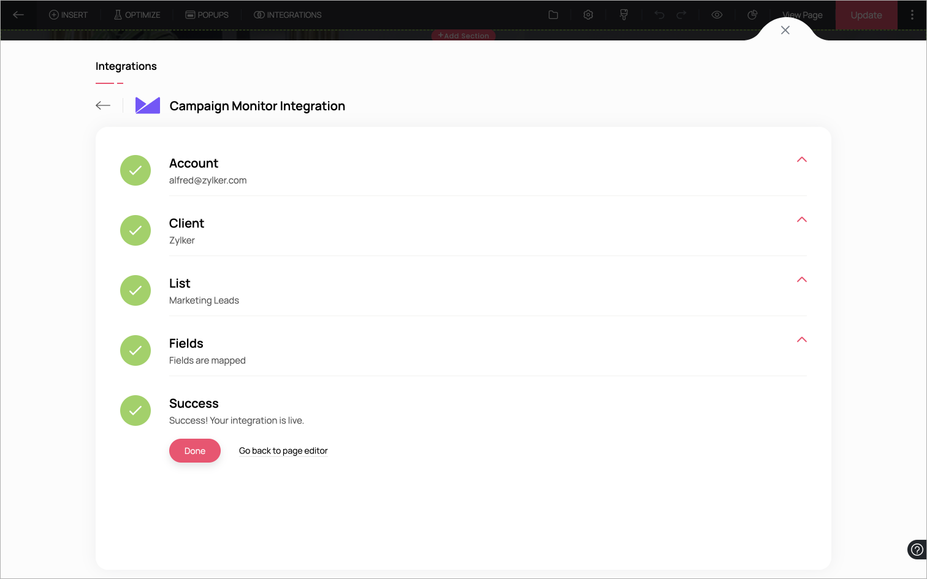The width and height of the screenshot is (927, 579).
Task: Click the back arrow in top toolbar
Action: point(18,15)
